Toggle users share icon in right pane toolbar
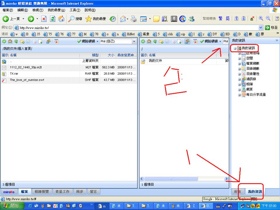Screen dimensions: 280x210 tap(187, 41)
